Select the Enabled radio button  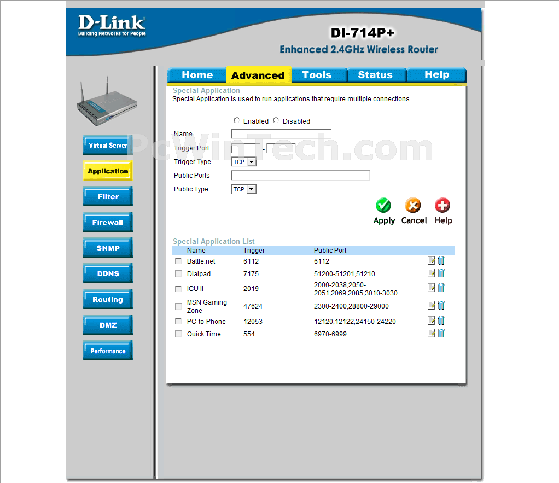[x=236, y=120]
